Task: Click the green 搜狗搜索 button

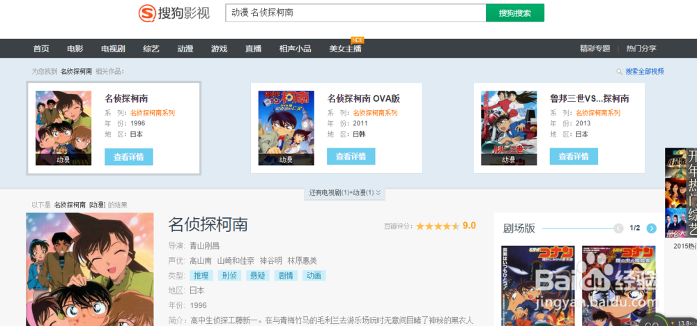Action: [515, 13]
